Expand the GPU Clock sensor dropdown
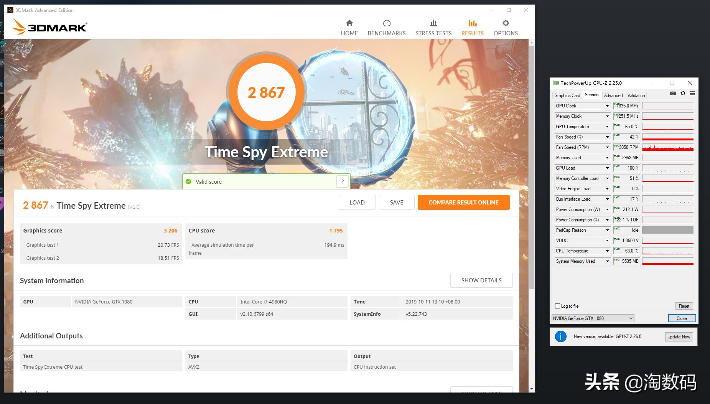The width and height of the screenshot is (710, 404). coord(607,106)
